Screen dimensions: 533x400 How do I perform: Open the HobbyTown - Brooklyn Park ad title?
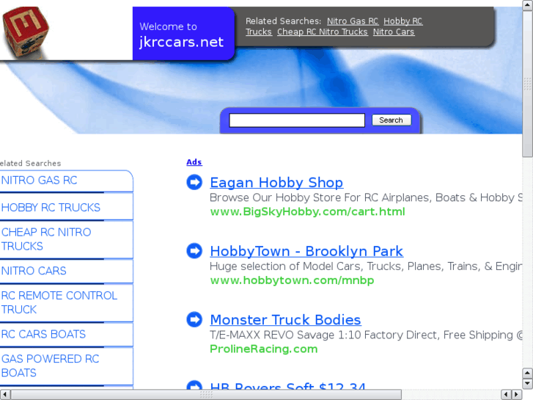[x=306, y=251]
